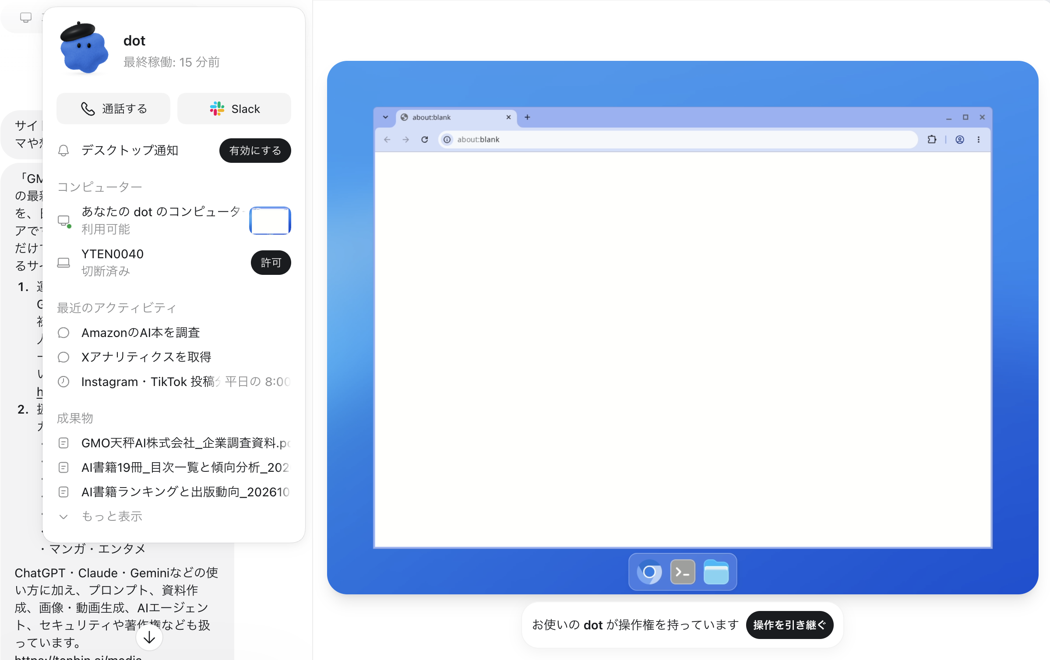Image resolution: width=1050 pixels, height=660 pixels.
Task: Enable desktop notifications with 有効にする
Action: (255, 151)
